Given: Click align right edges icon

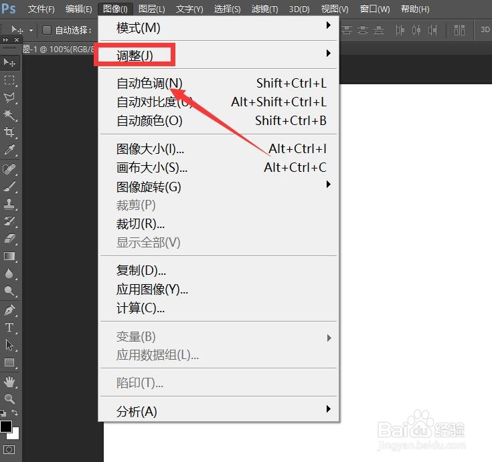Looking at the screenshot, I should point(432,30).
